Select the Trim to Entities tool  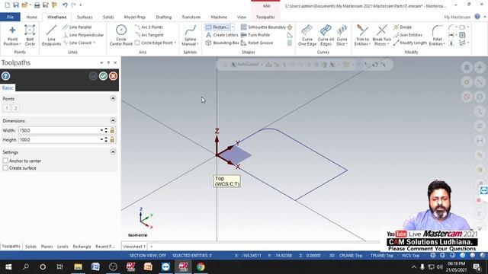362,36
